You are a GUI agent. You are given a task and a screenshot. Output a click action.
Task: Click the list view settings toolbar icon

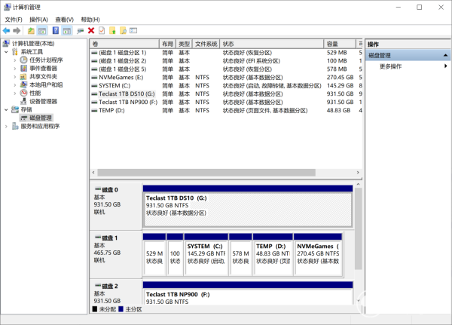(x=133, y=31)
